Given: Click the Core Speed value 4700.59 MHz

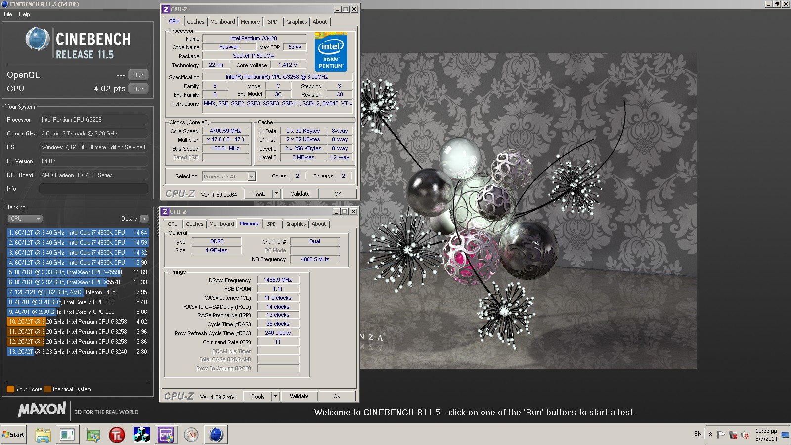Looking at the screenshot, I should [x=225, y=131].
